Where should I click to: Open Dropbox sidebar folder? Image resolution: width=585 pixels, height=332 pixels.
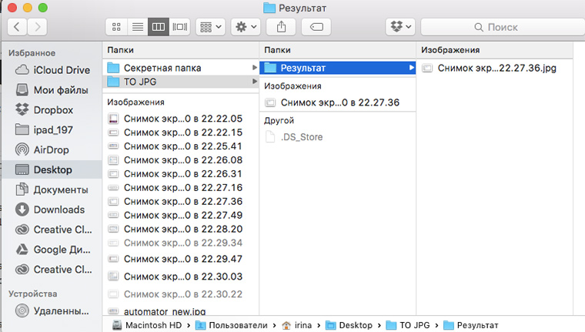click(53, 109)
